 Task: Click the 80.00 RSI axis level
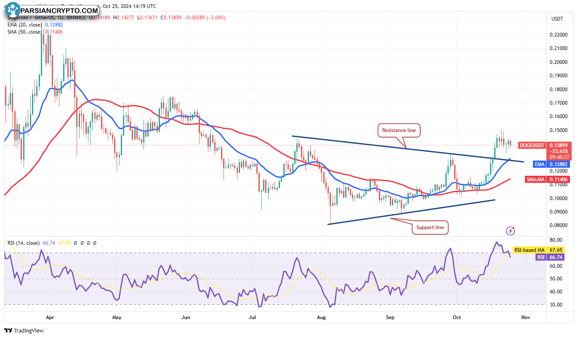557,240
